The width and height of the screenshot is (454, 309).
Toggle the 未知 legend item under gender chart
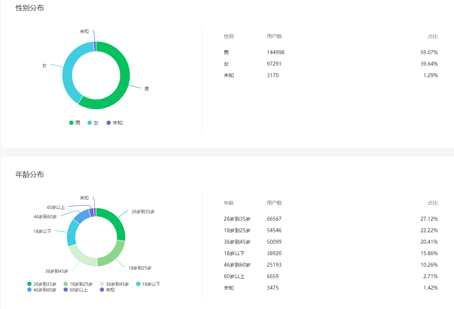pyautogui.click(x=115, y=123)
